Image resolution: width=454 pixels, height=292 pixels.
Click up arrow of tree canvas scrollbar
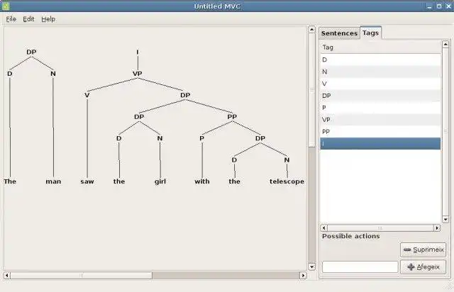(311, 30)
